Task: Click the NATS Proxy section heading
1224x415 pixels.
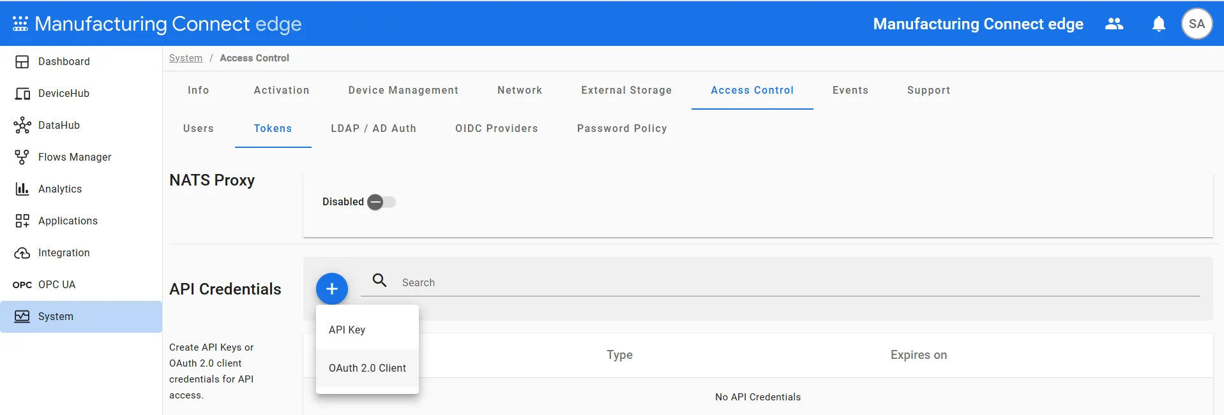Action: click(x=212, y=180)
